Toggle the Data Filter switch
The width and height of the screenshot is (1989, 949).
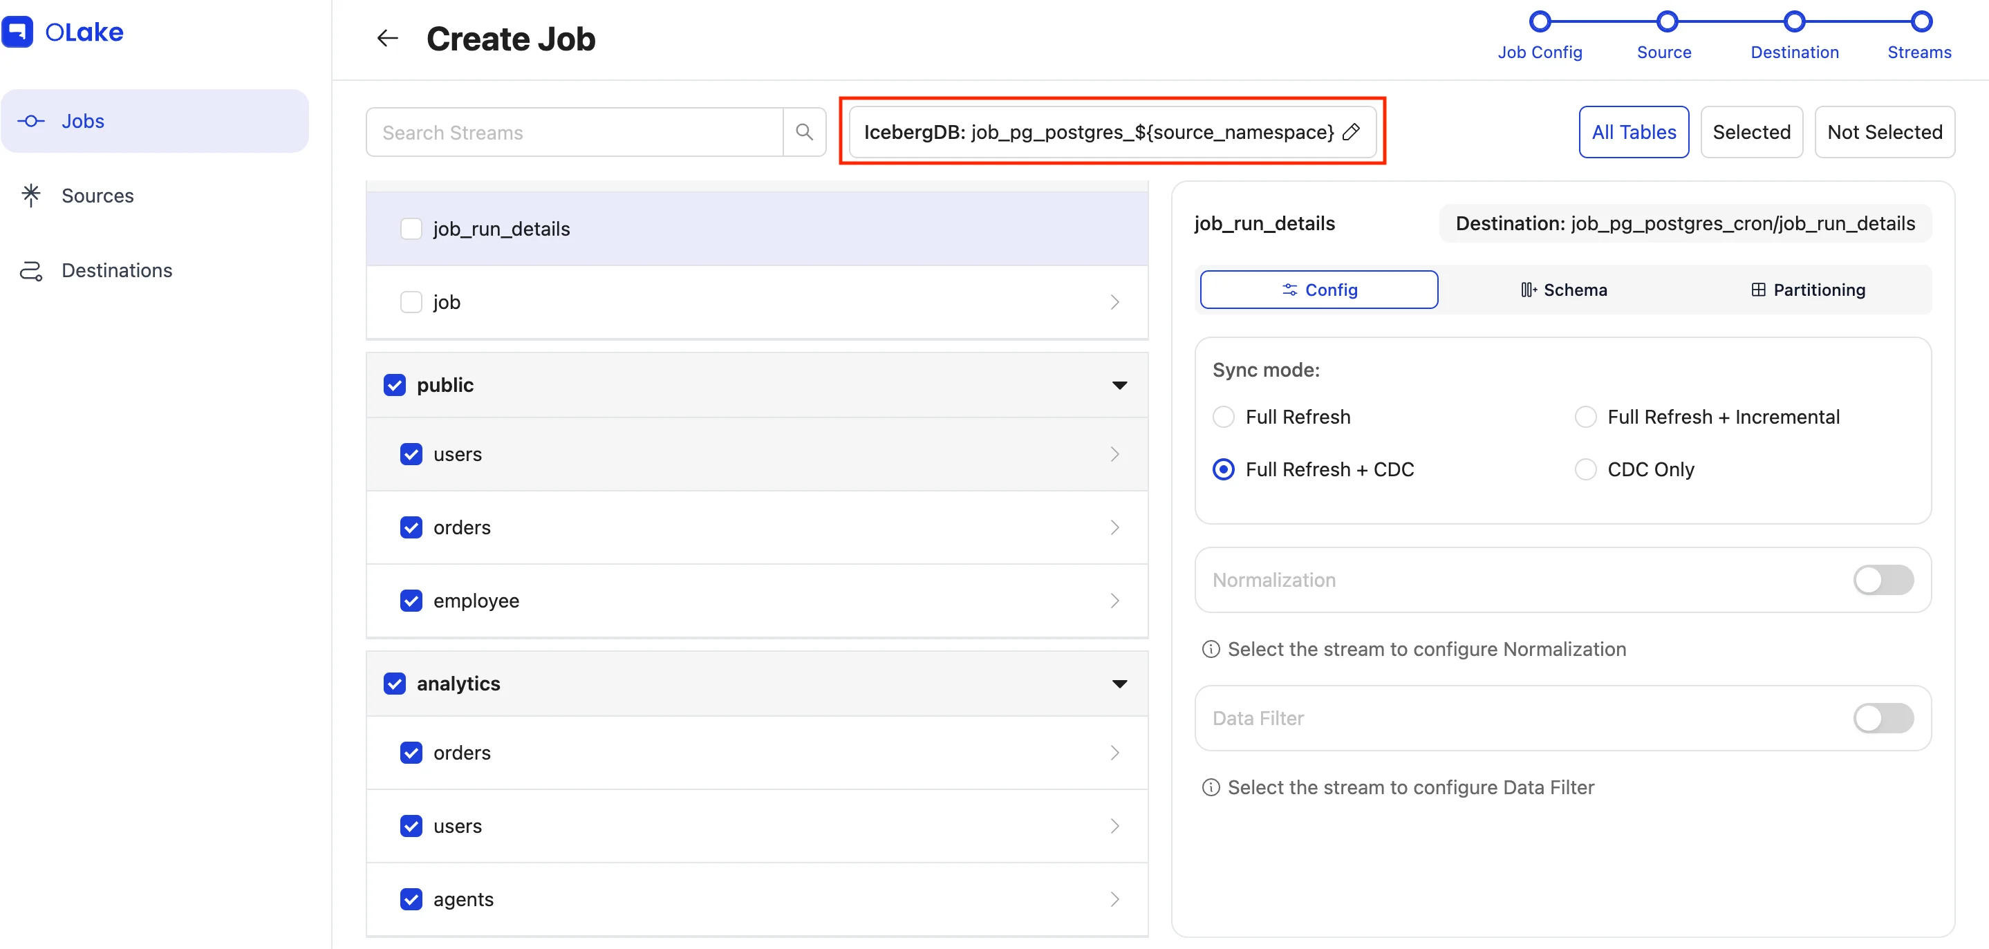1883,718
